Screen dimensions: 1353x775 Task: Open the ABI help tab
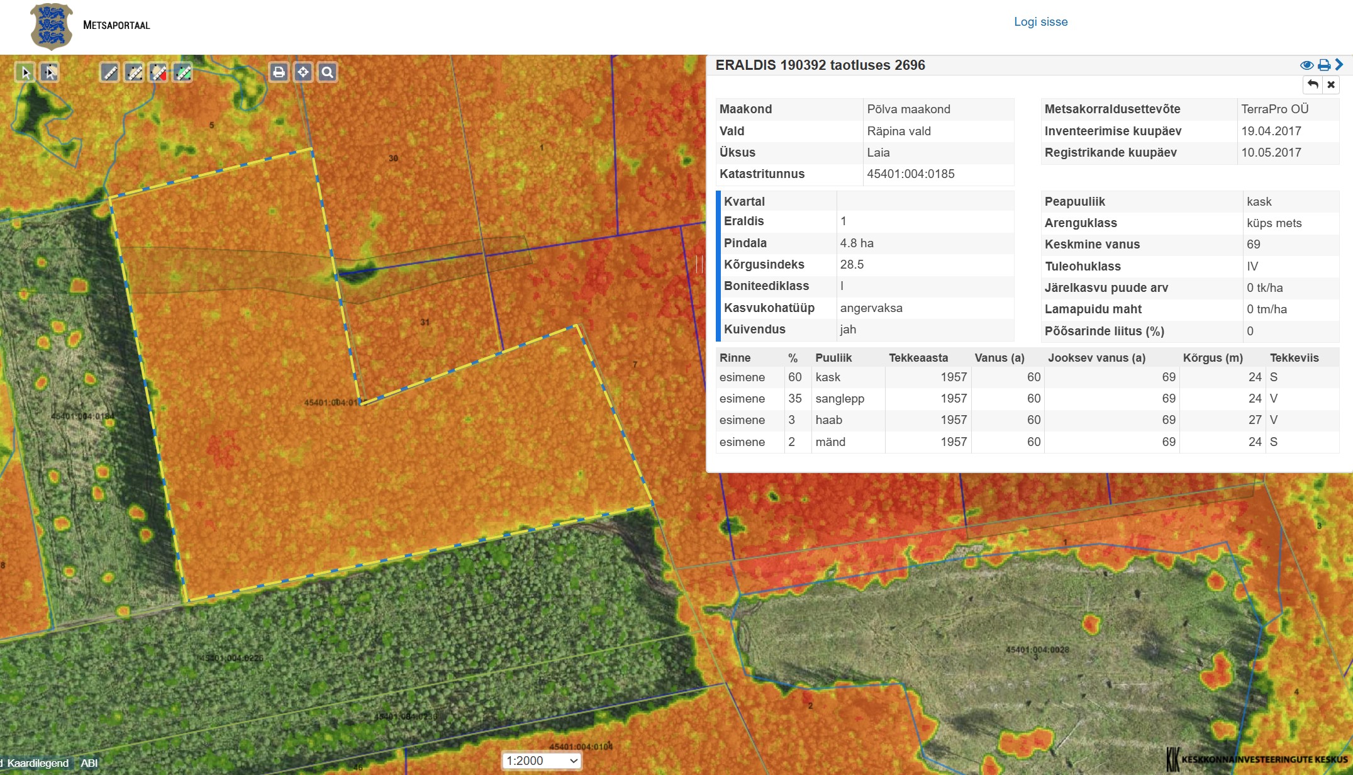(x=89, y=763)
